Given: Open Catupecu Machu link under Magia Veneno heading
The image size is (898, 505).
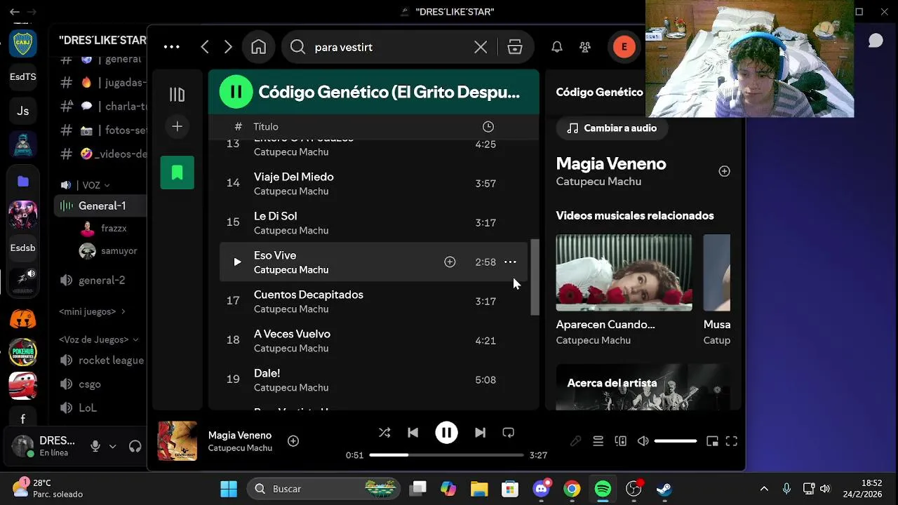Looking at the screenshot, I should [598, 182].
